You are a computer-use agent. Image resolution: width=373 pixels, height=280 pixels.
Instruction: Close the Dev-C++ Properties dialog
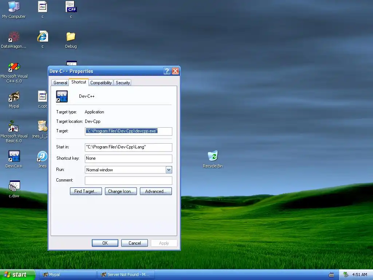click(x=175, y=71)
